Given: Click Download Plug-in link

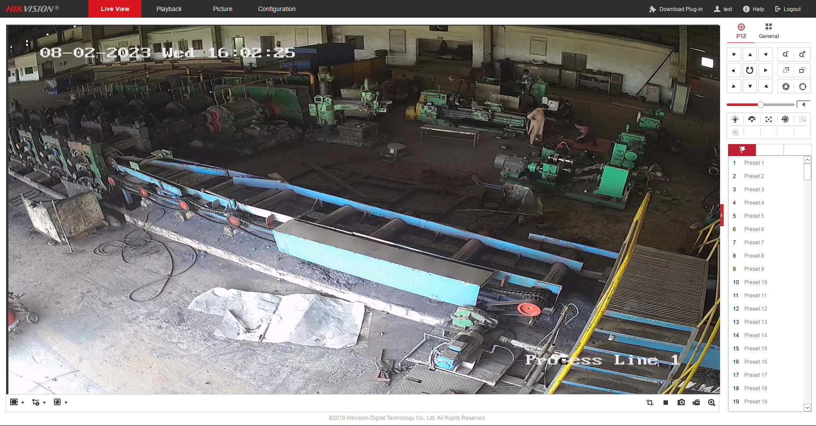Looking at the screenshot, I should [676, 9].
